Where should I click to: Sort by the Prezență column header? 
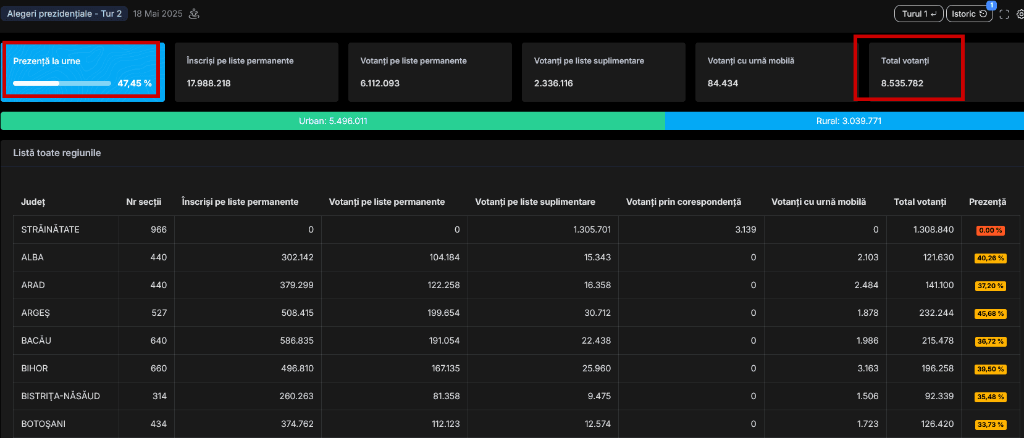click(987, 202)
